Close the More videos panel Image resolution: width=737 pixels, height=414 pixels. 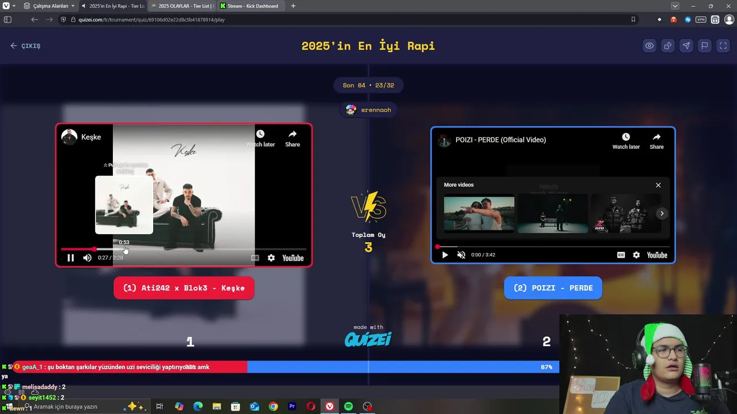[x=658, y=185]
